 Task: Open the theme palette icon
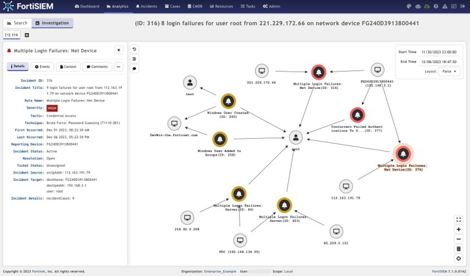[x=409, y=6]
